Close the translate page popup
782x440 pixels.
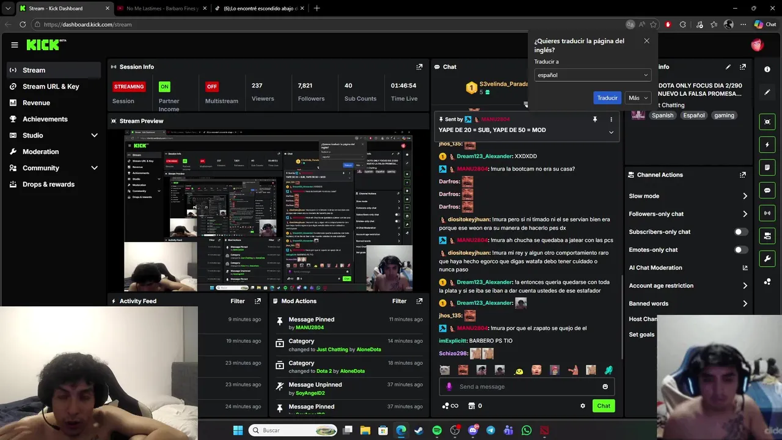(x=646, y=41)
